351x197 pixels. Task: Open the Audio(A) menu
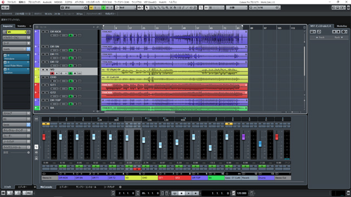coord(47,2)
